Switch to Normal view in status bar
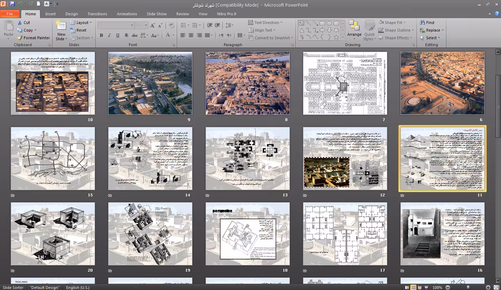Image resolution: width=501 pixels, height=290 pixels. tap(407, 287)
